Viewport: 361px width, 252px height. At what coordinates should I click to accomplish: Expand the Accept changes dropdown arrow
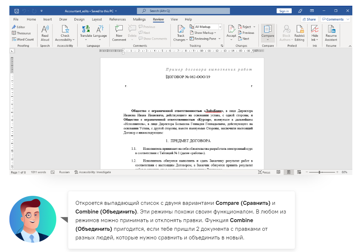coord(231,40)
